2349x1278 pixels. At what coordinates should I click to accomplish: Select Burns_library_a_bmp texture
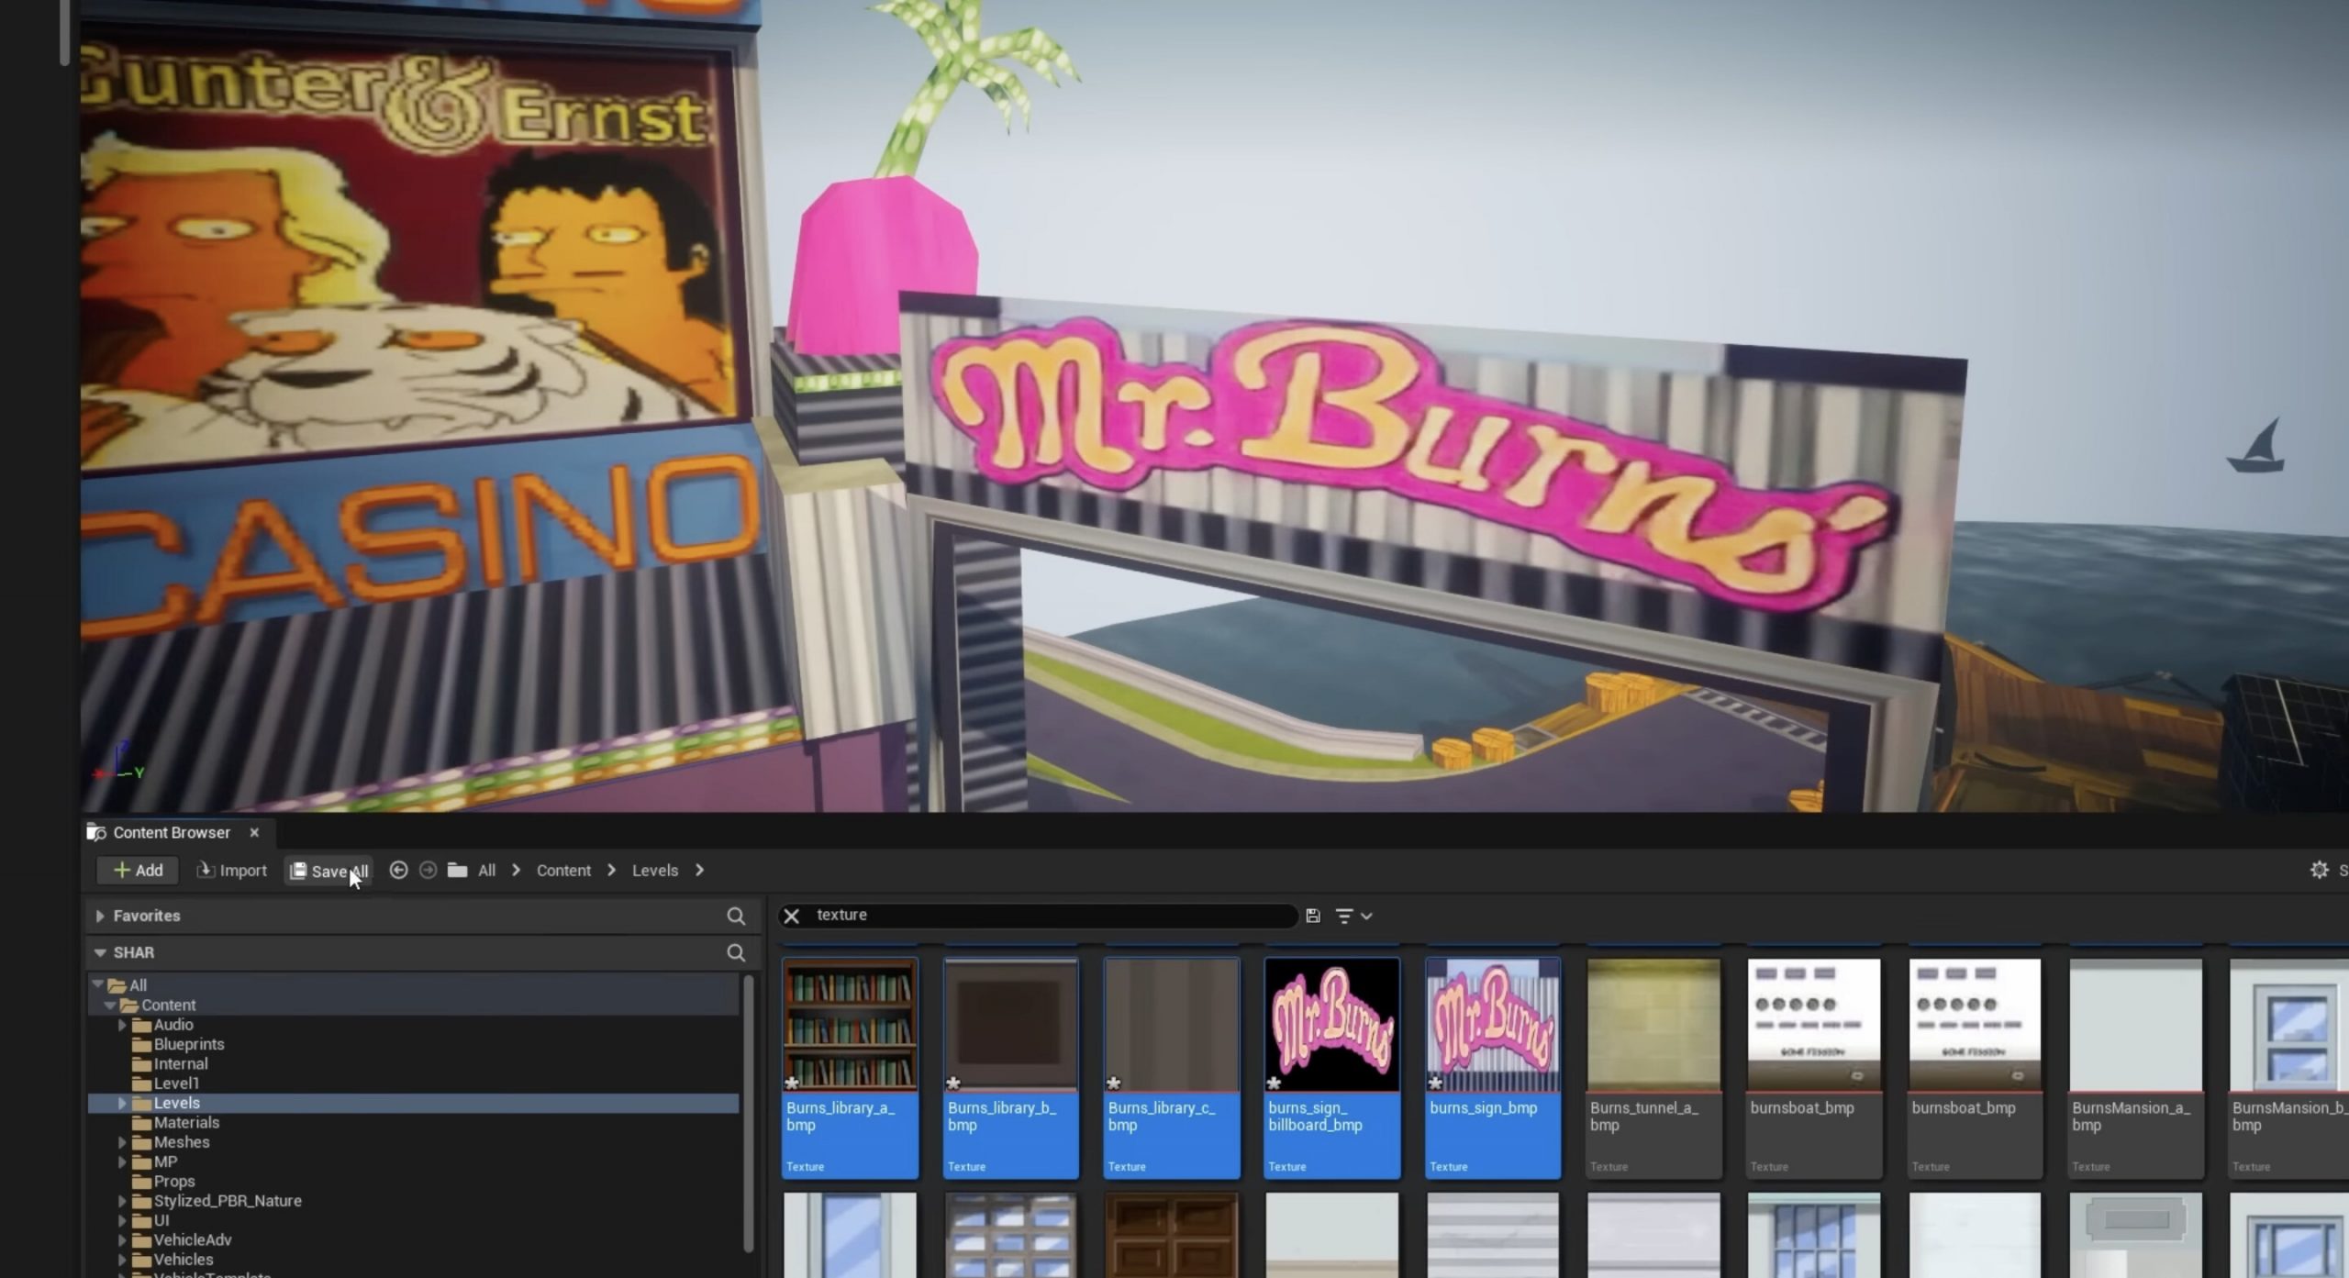850,1068
